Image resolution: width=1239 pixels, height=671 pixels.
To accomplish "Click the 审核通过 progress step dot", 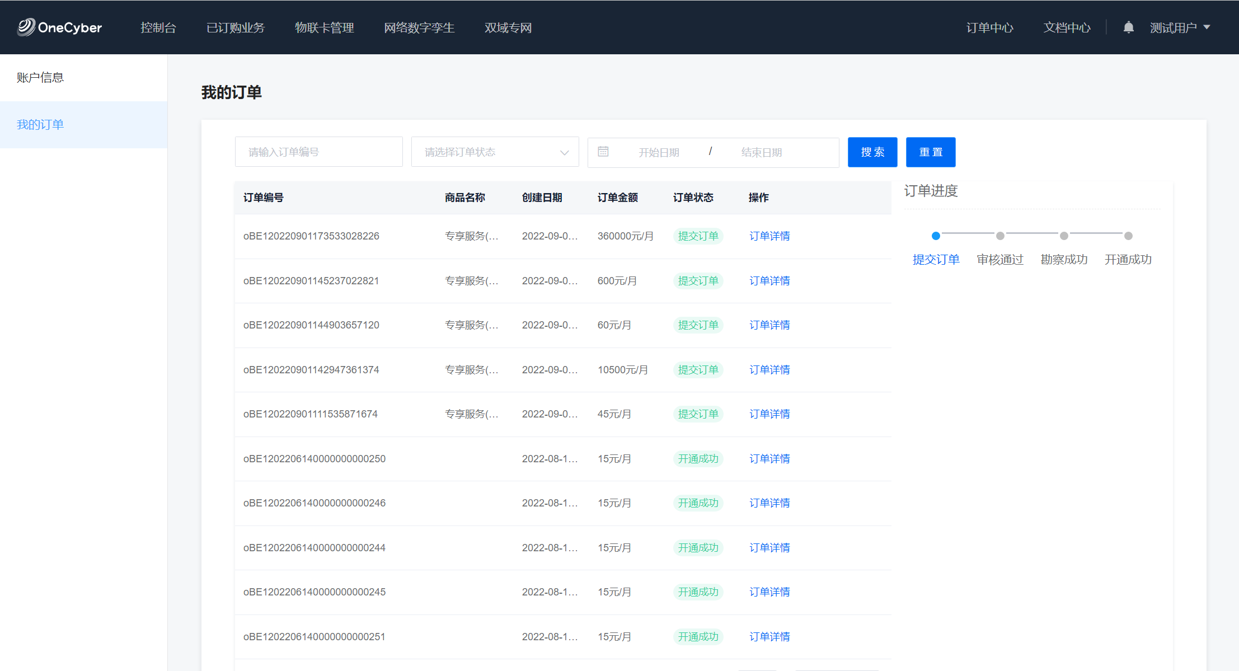I will pyautogui.click(x=1000, y=236).
